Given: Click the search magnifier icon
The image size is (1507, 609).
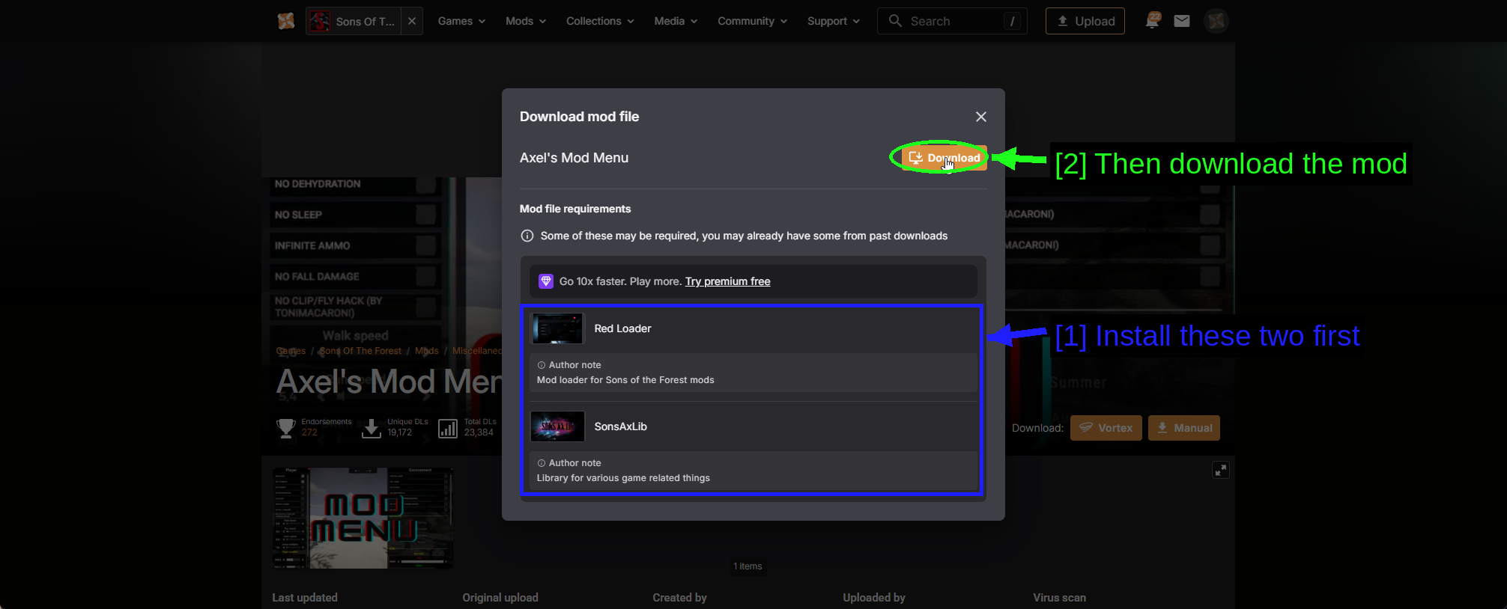Looking at the screenshot, I should 895,21.
